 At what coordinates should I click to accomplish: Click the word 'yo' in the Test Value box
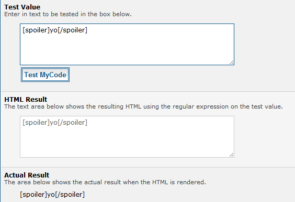tap(54, 30)
